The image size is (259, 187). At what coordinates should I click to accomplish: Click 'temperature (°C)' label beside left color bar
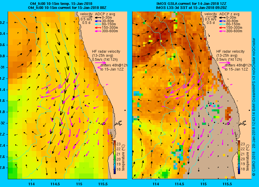click(123, 158)
